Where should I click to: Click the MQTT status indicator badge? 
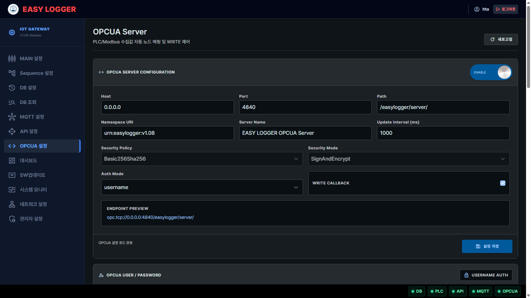pyautogui.click(x=481, y=291)
